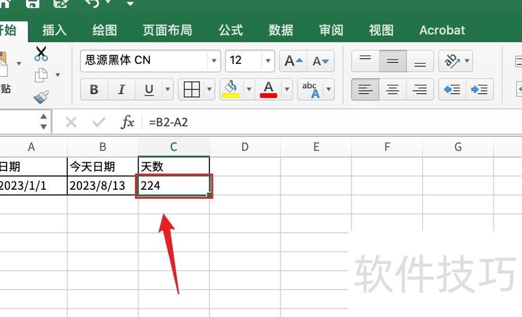
Task: Open the phonetic guide dropdown arrow
Action: [x=329, y=89]
